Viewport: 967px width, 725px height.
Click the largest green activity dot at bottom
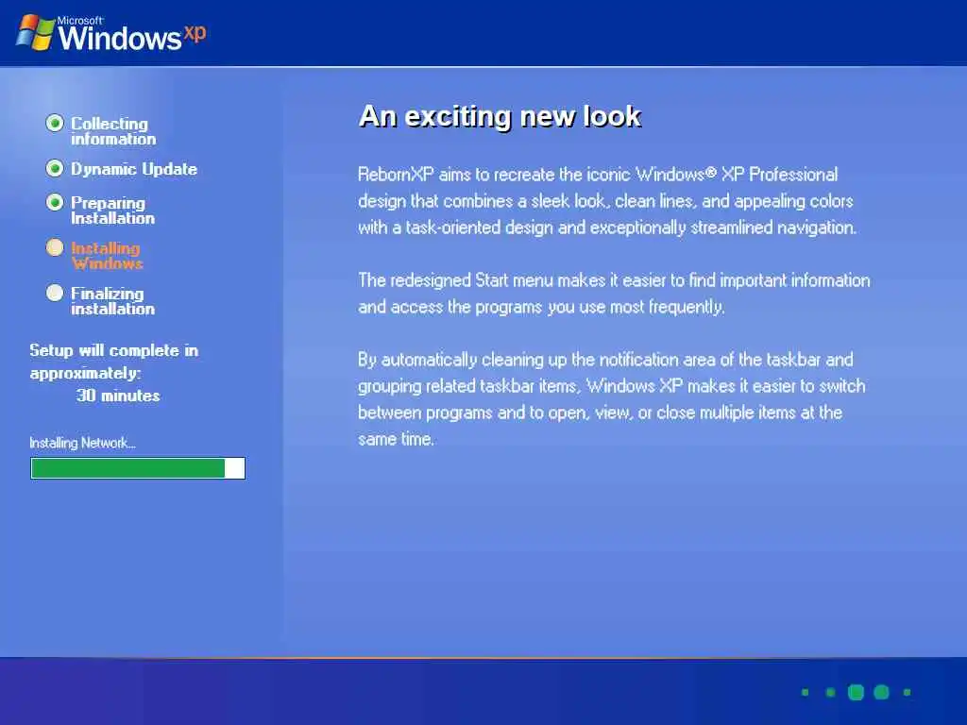pos(856,692)
